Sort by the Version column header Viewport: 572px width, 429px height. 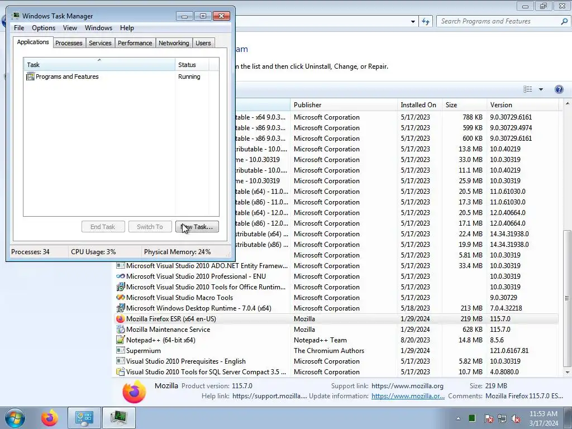click(522, 104)
